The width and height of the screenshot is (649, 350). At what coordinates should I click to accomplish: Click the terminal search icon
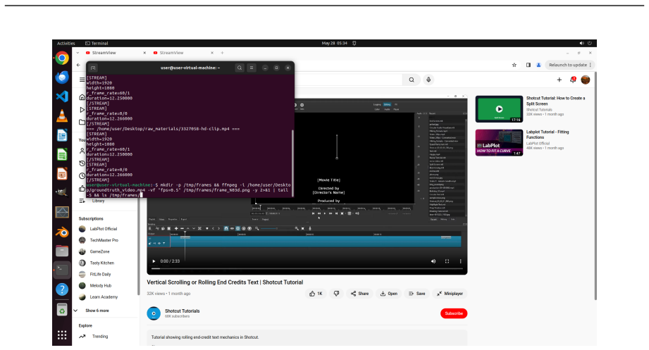[240, 68]
